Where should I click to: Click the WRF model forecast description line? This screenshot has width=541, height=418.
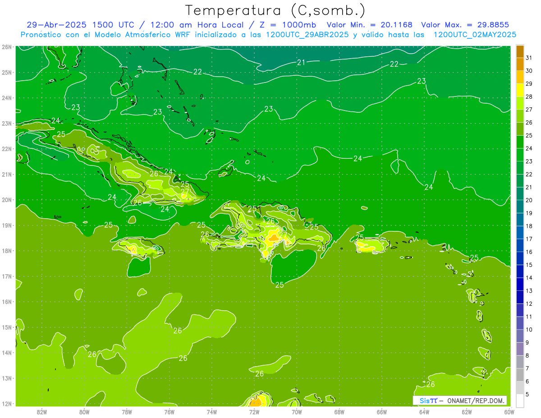269,35
